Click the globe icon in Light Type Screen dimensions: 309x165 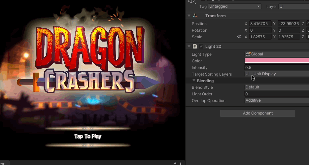(248, 54)
